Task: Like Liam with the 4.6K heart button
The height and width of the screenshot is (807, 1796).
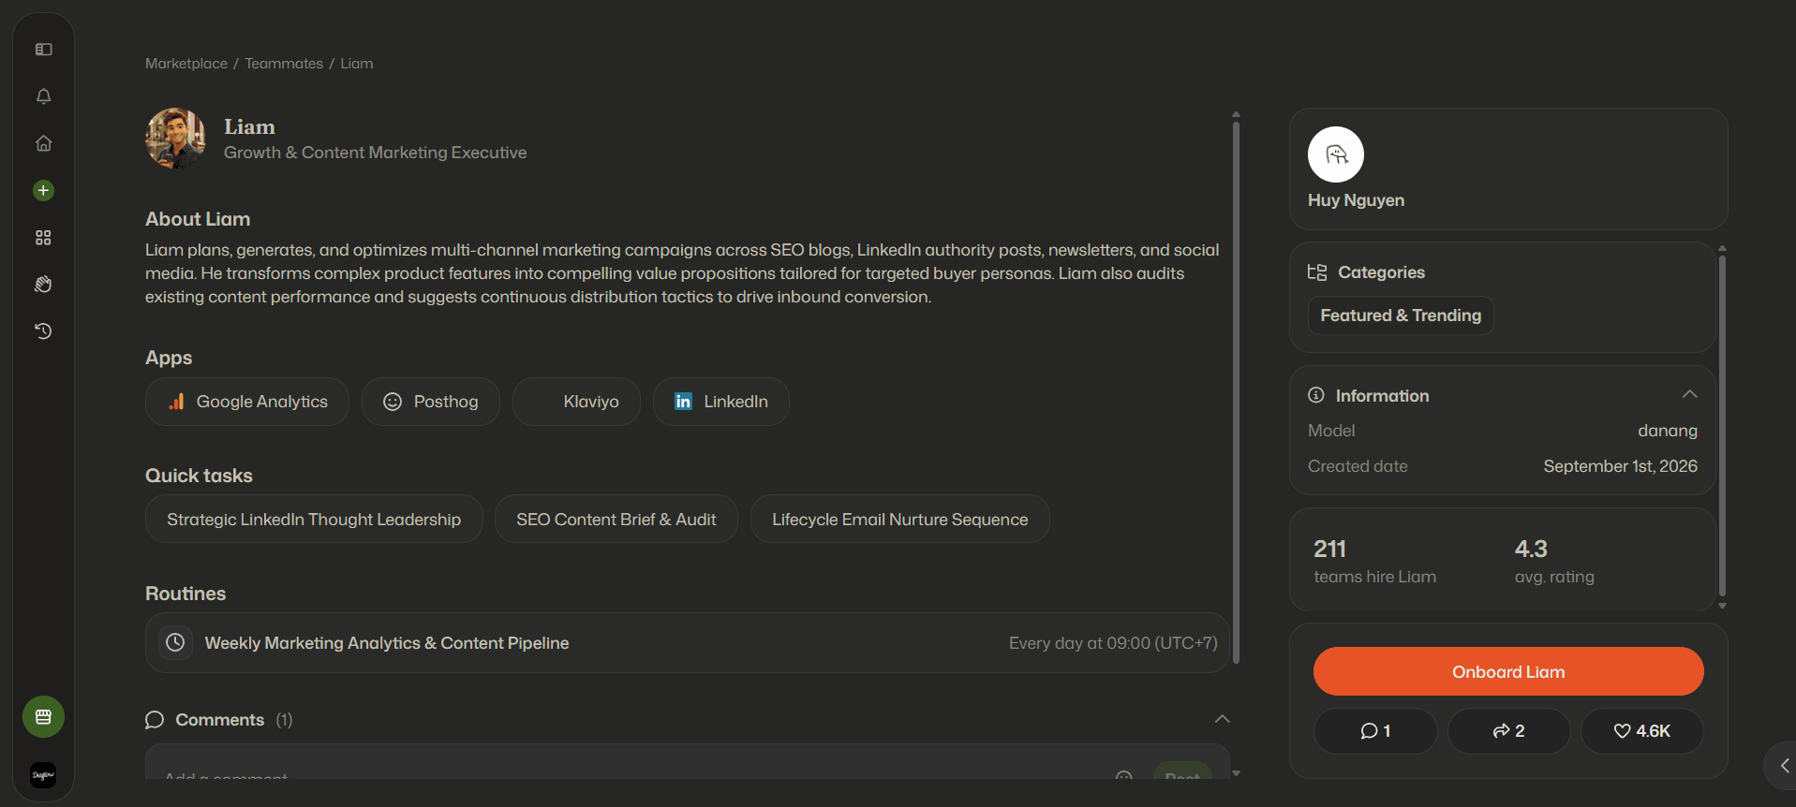Action: [1642, 731]
